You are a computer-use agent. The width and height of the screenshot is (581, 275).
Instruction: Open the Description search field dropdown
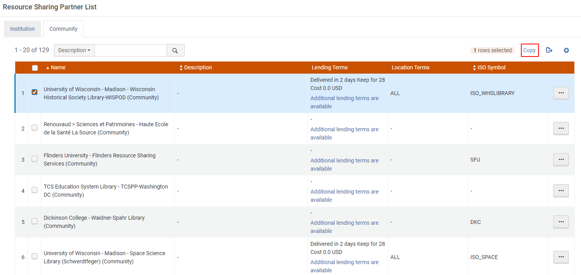click(74, 50)
